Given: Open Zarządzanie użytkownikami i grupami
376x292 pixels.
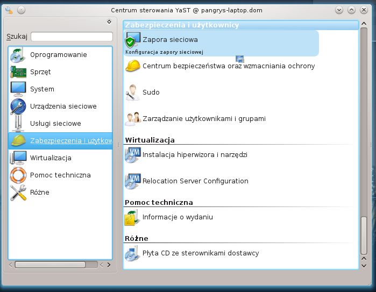Looking at the screenshot, I should 204,119.
